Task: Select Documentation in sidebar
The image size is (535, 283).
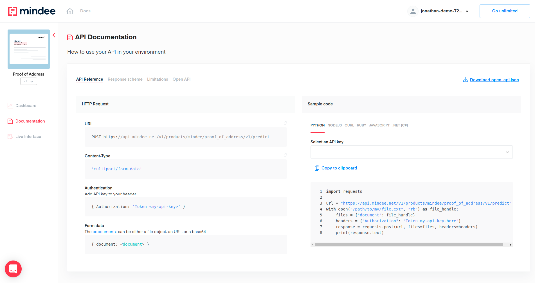Action: pos(30,121)
